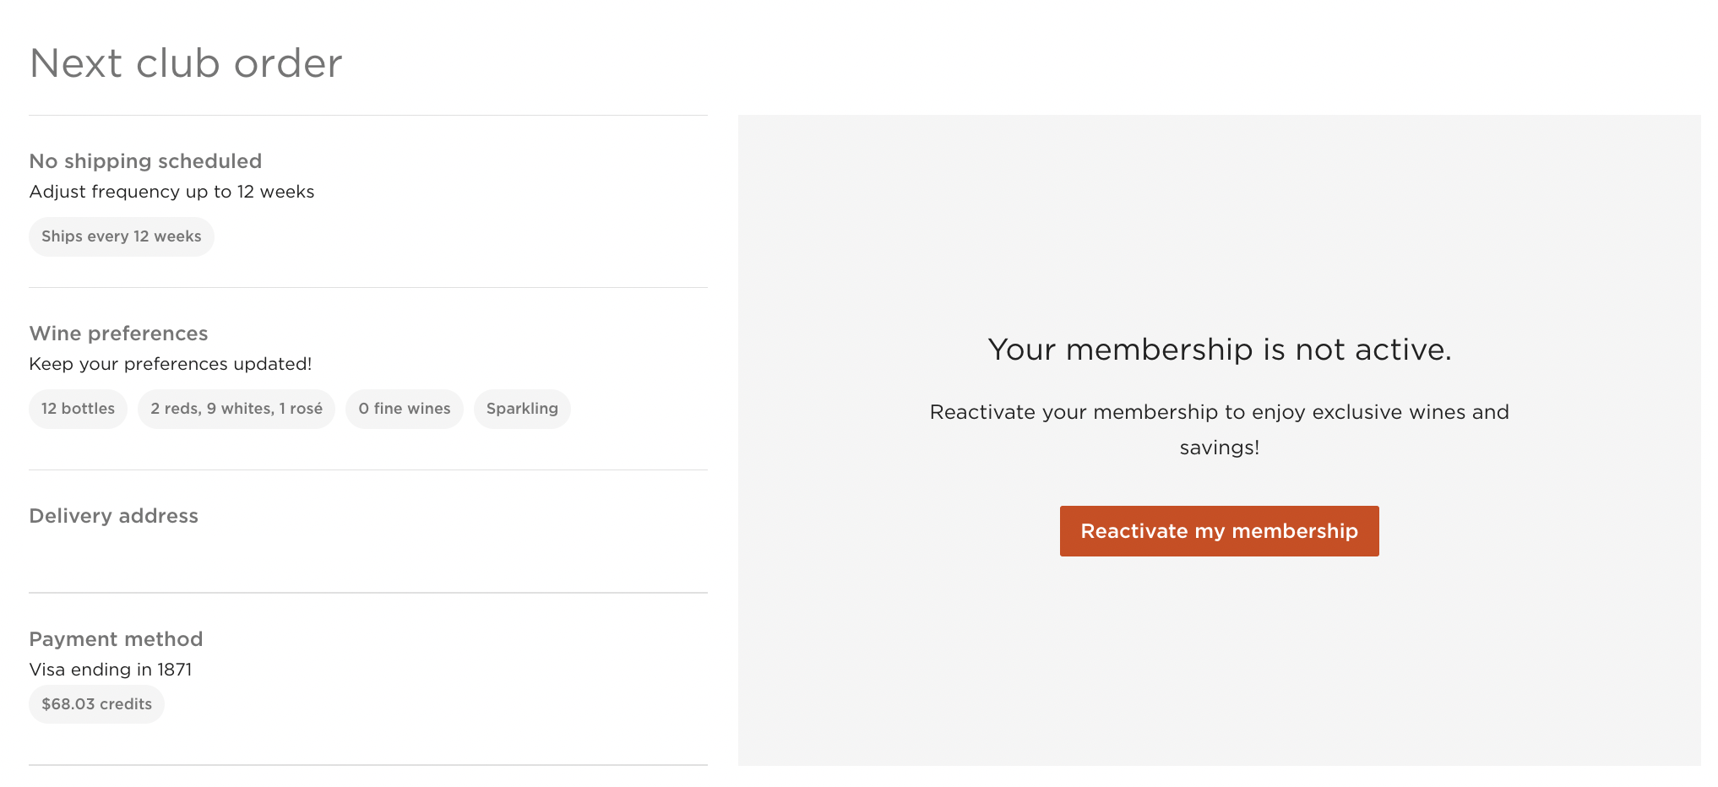1718x787 pixels.
Task: Select the Visa ending in 1871 text
Action: 111,670
